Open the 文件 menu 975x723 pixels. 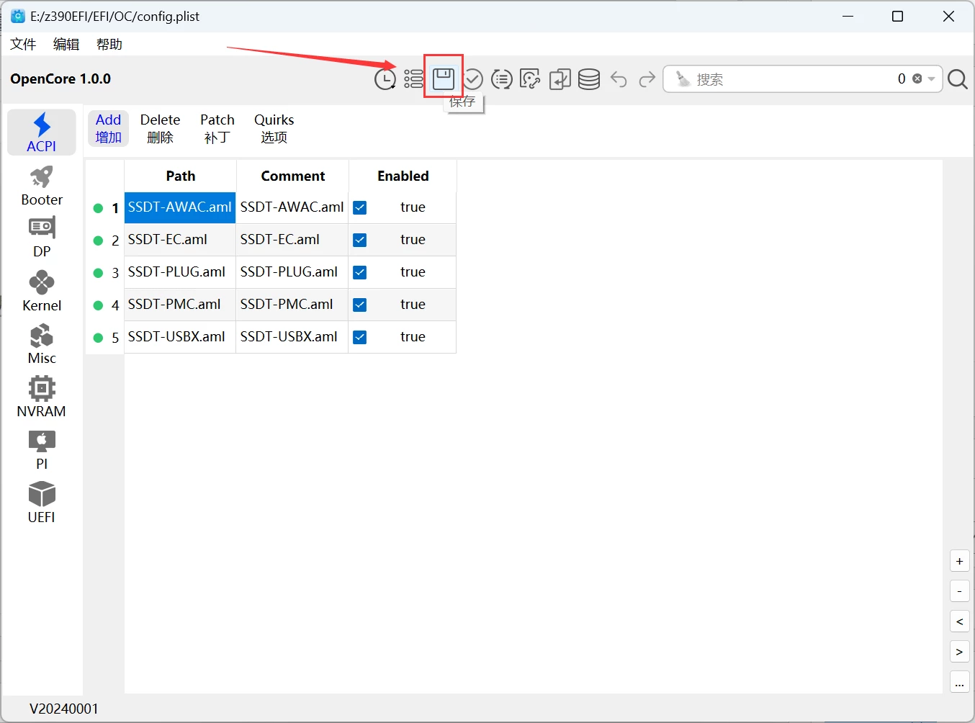23,45
